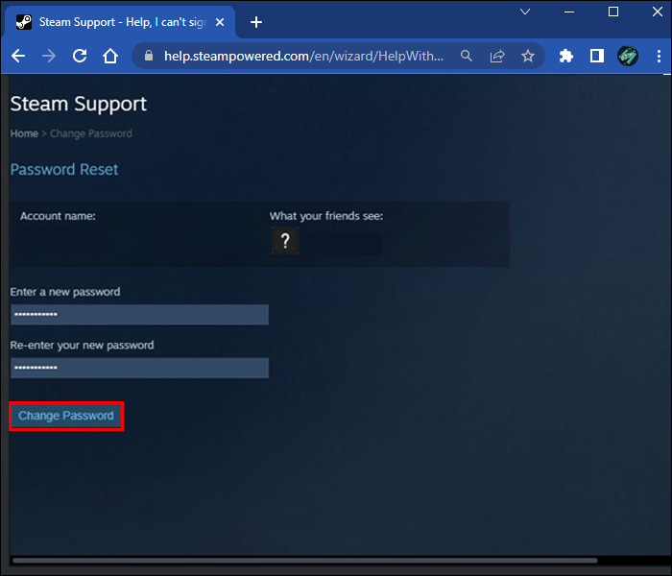Open the Chrome three-dot menu
The width and height of the screenshot is (672, 576).
coord(659,56)
